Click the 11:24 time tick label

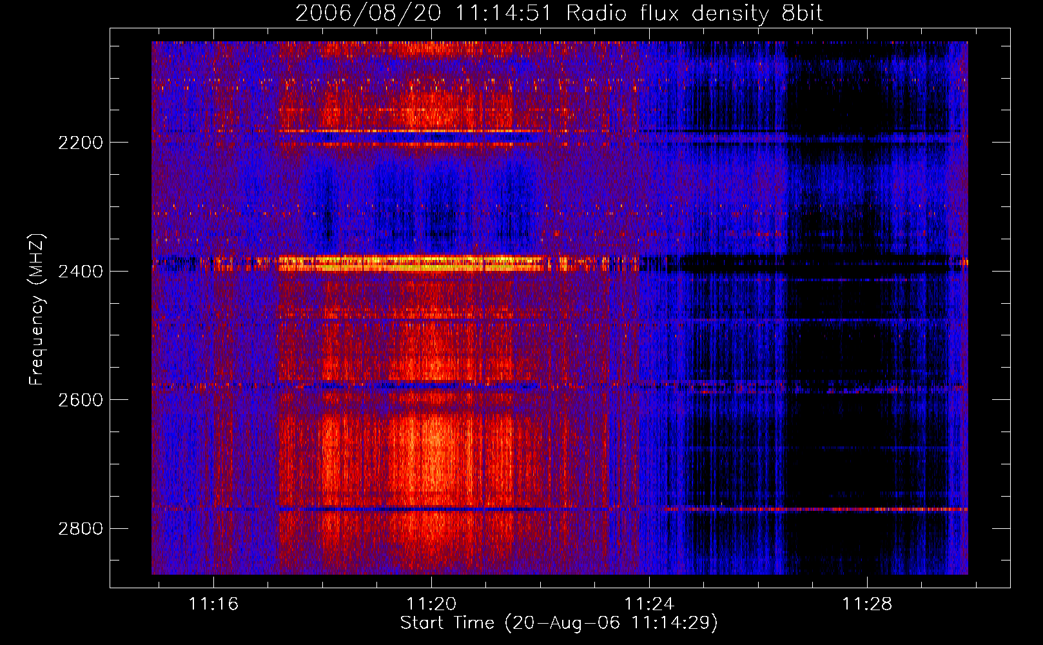click(x=649, y=604)
